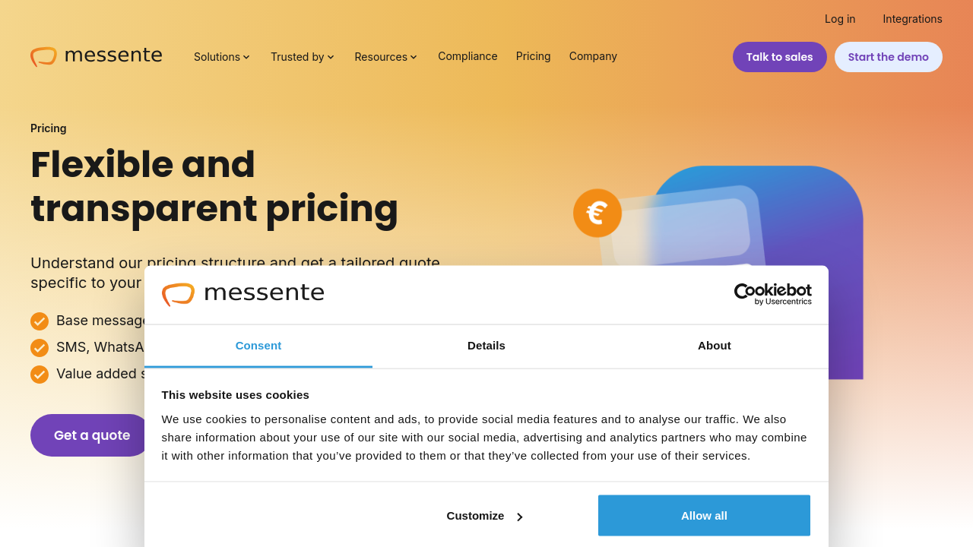The image size is (973, 547).
Task: Open the Trusted by dropdown
Action: 303,57
